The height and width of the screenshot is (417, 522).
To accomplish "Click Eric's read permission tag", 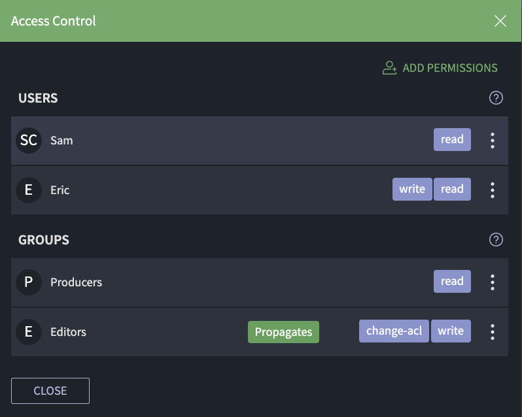I will pyautogui.click(x=452, y=189).
